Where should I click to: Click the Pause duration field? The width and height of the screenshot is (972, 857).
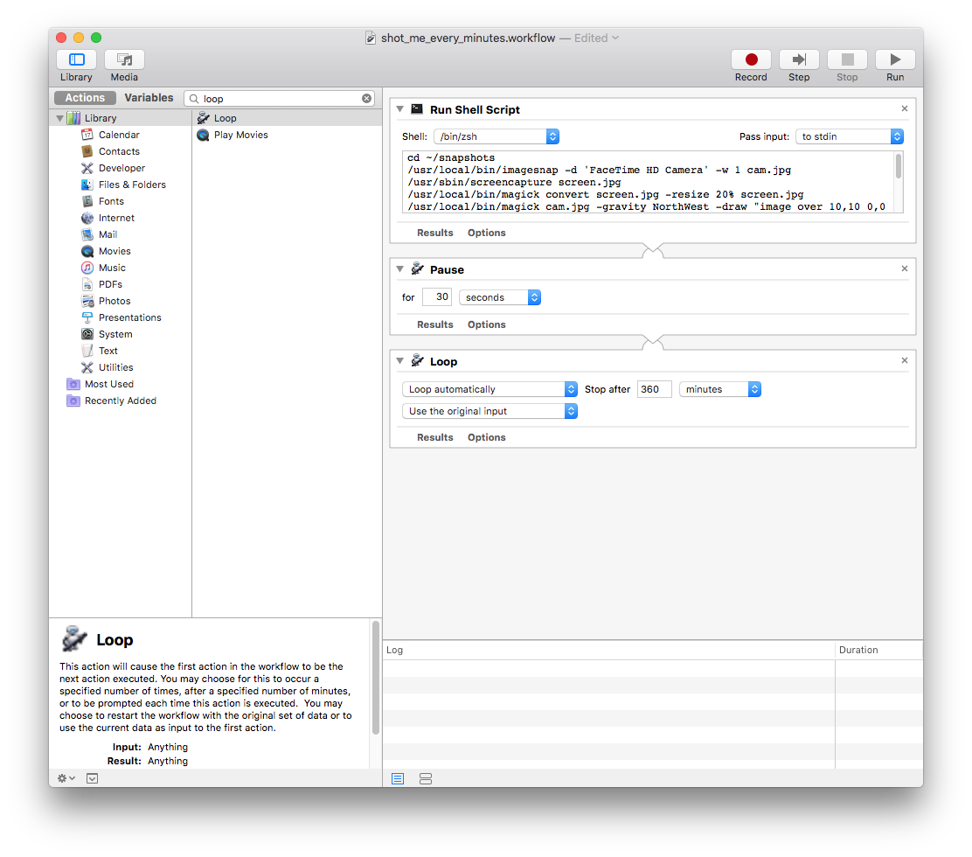[437, 297]
